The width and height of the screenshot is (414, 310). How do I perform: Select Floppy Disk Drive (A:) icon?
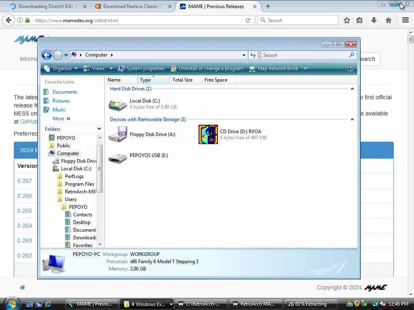click(118, 134)
